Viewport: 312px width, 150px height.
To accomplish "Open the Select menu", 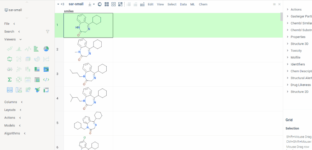I will (172, 4).
